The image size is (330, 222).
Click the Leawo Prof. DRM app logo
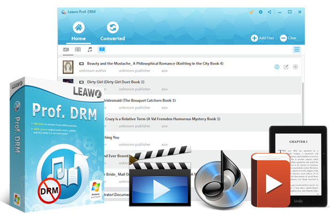64,12
